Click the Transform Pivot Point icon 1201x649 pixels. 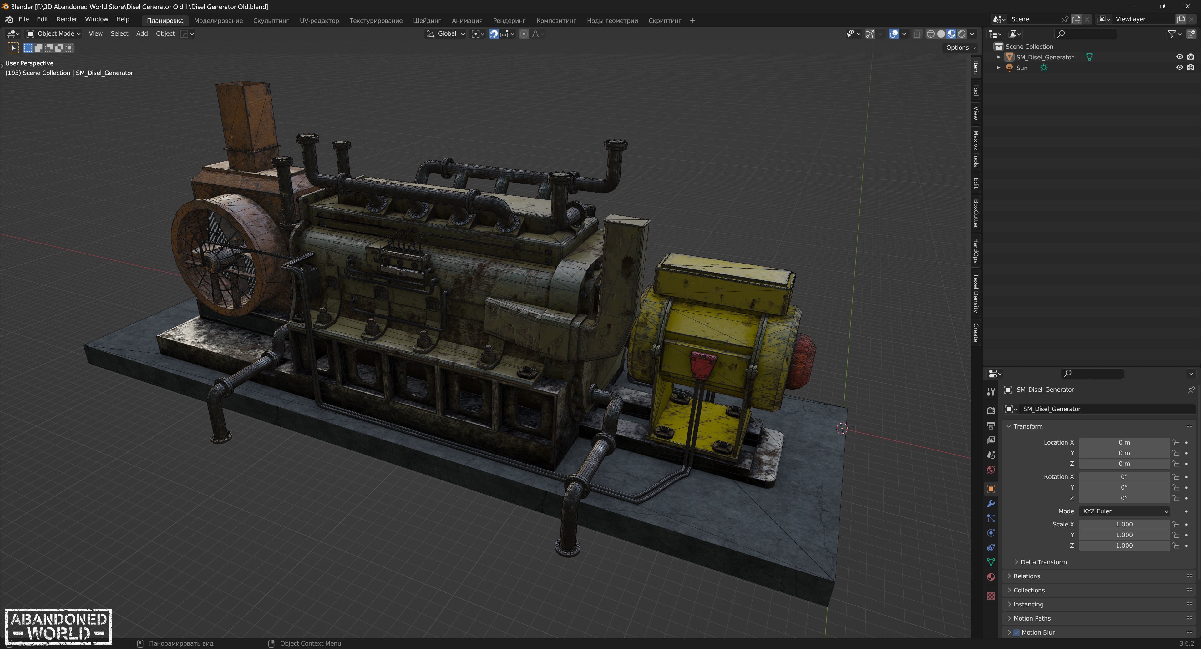pos(477,33)
